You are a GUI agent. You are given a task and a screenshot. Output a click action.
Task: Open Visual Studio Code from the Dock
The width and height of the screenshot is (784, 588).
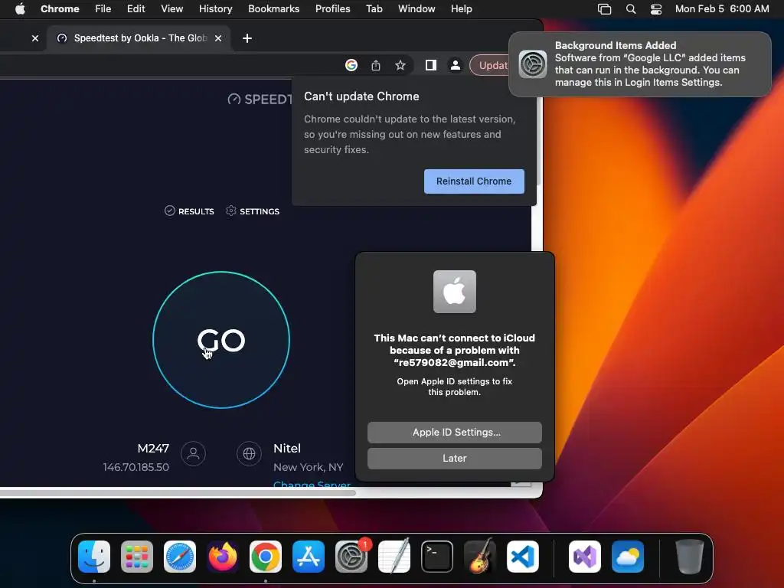pos(523,557)
